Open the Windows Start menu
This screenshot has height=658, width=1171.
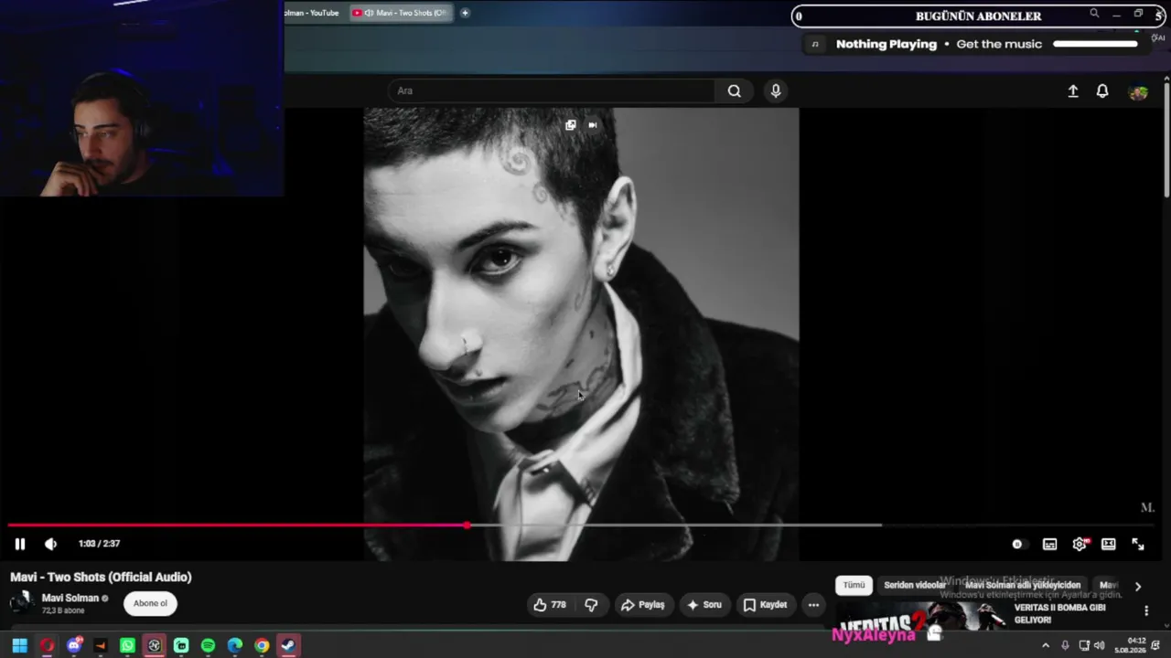click(x=19, y=645)
